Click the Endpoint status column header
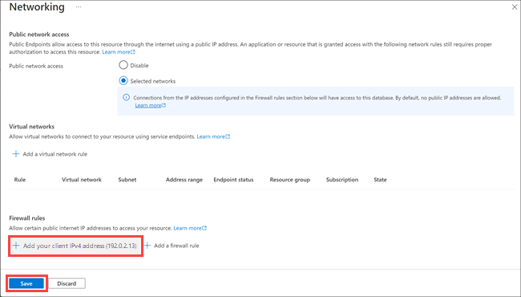The image size is (521, 297). point(233,180)
